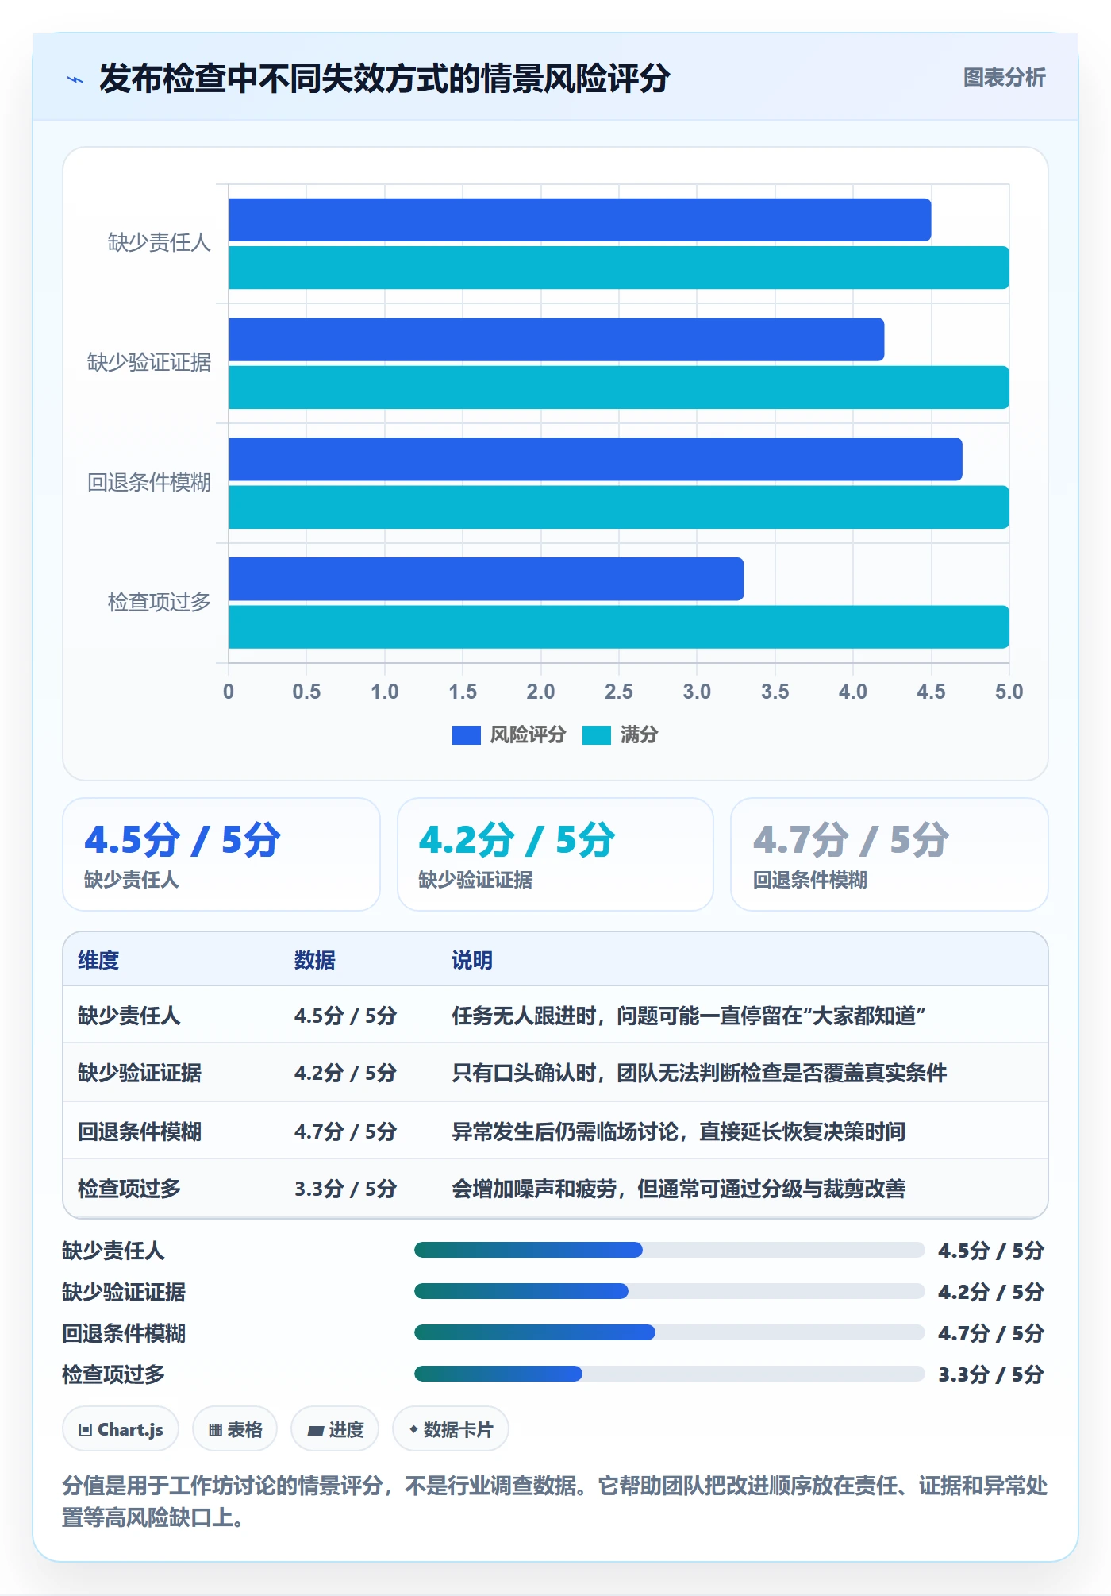This screenshot has height=1596, width=1111.
Task: Click the 说明 column header
Action: click(x=472, y=960)
